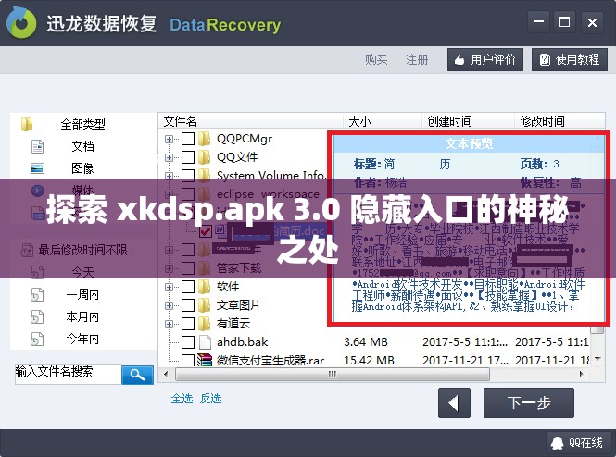
Task: Click the 一周内 time filter icon
Action: pos(37,294)
